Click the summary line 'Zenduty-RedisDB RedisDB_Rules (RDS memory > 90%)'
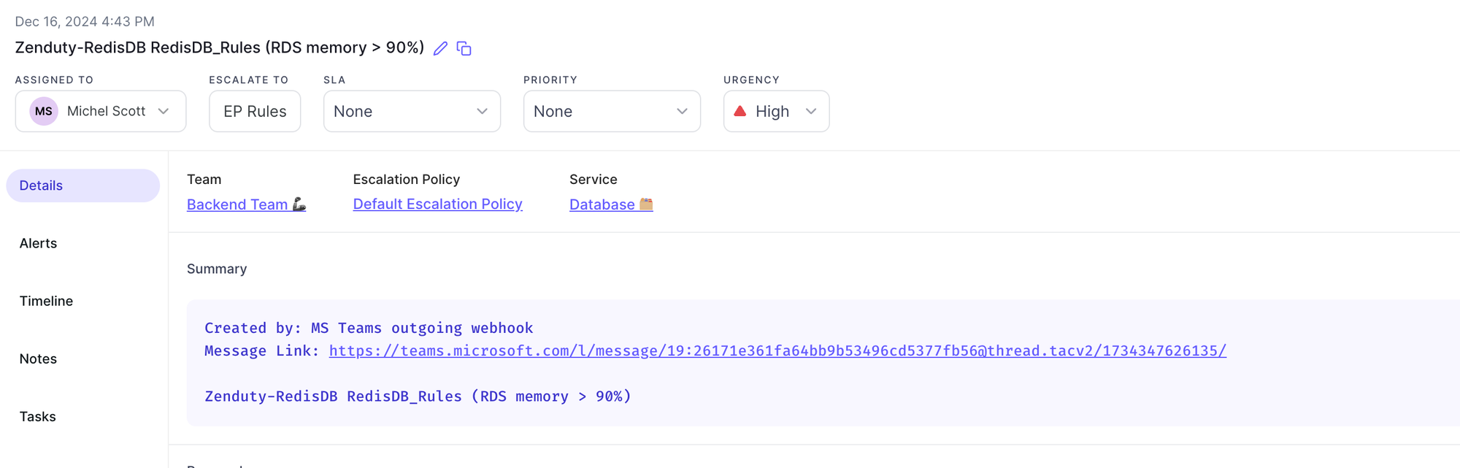Viewport: 1460px width, 468px height. coord(418,396)
